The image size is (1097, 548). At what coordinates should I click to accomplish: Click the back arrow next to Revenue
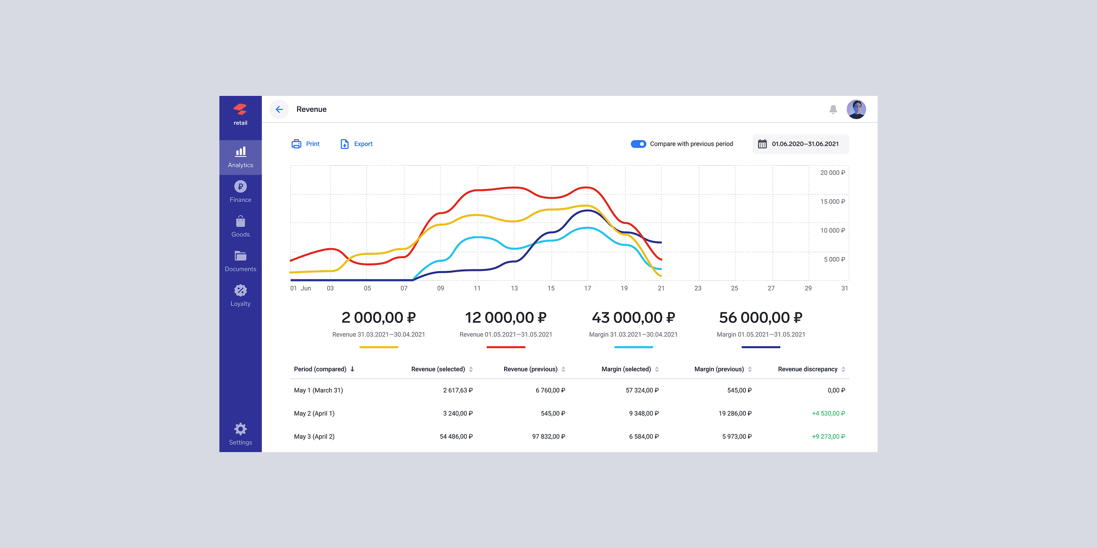click(x=279, y=110)
